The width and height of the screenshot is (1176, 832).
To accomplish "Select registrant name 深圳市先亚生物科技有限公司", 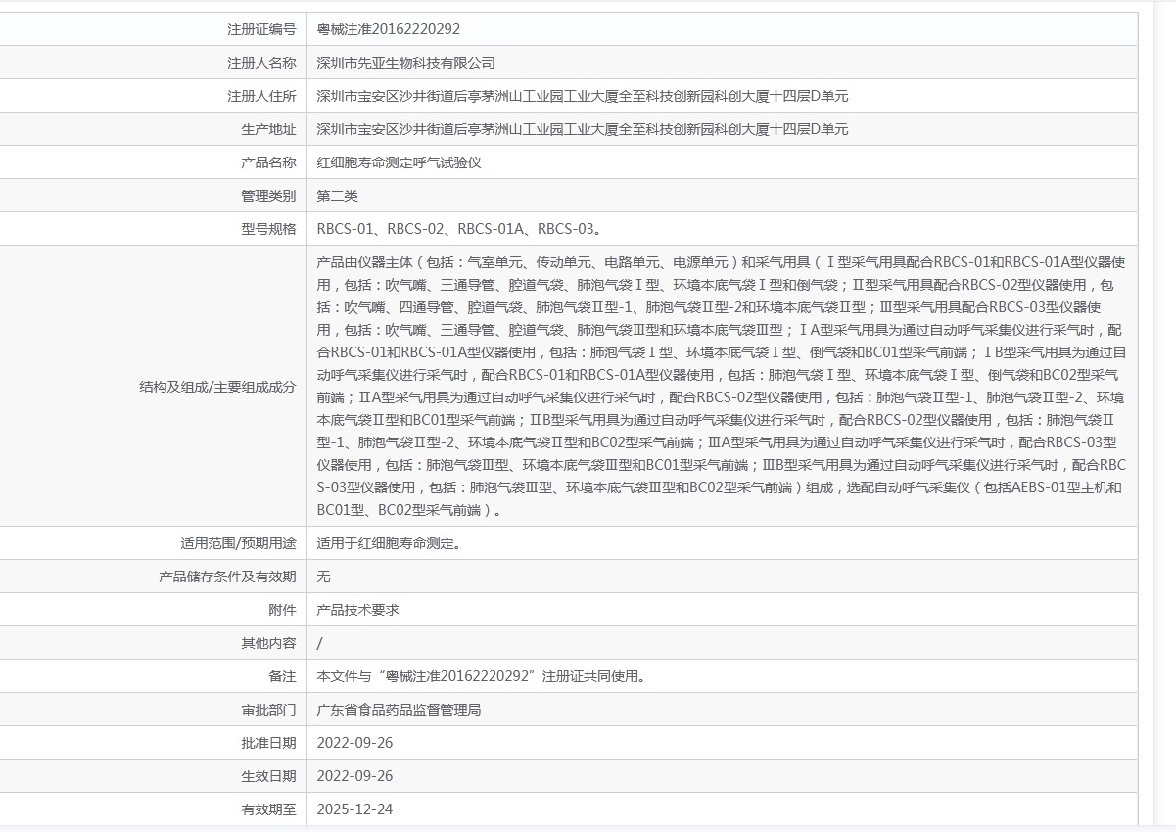I will click(x=405, y=63).
